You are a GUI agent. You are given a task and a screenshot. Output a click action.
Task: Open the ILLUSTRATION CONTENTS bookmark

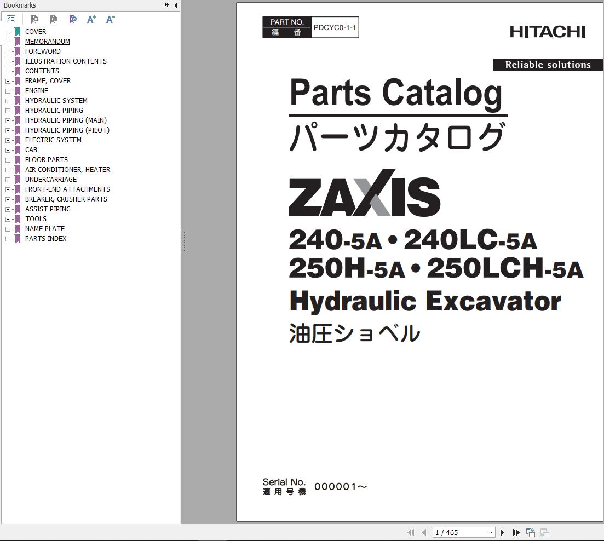[66, 61]
